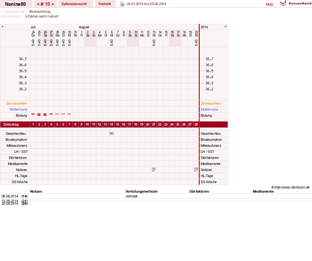Open the note icon on cycle day 21
The width and height of the screenshot is (312, 261).
154,170
